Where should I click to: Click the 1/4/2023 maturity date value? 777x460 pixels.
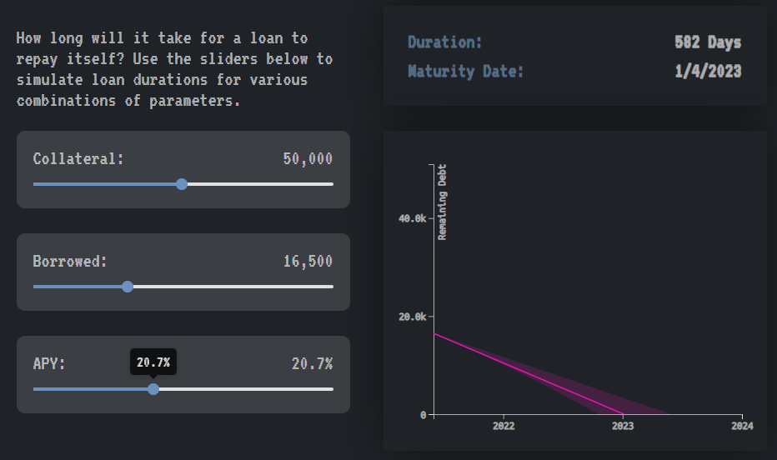point(708,72)
